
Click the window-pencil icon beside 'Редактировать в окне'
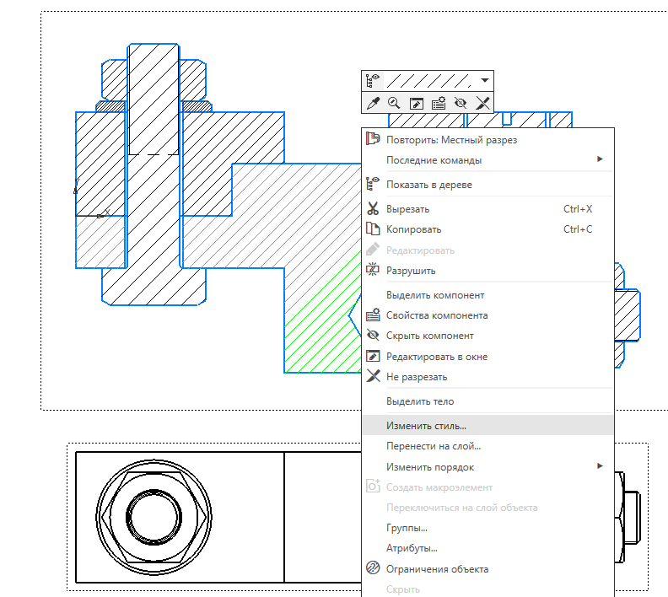(373, 356)
